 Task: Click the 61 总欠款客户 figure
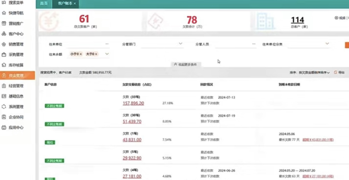(x=84, y=19)
